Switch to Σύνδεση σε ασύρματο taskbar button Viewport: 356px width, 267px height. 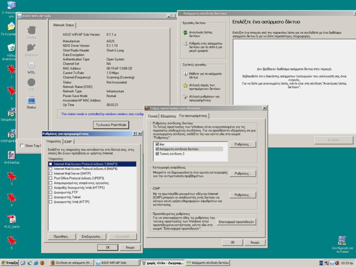(x=72, y=263)
